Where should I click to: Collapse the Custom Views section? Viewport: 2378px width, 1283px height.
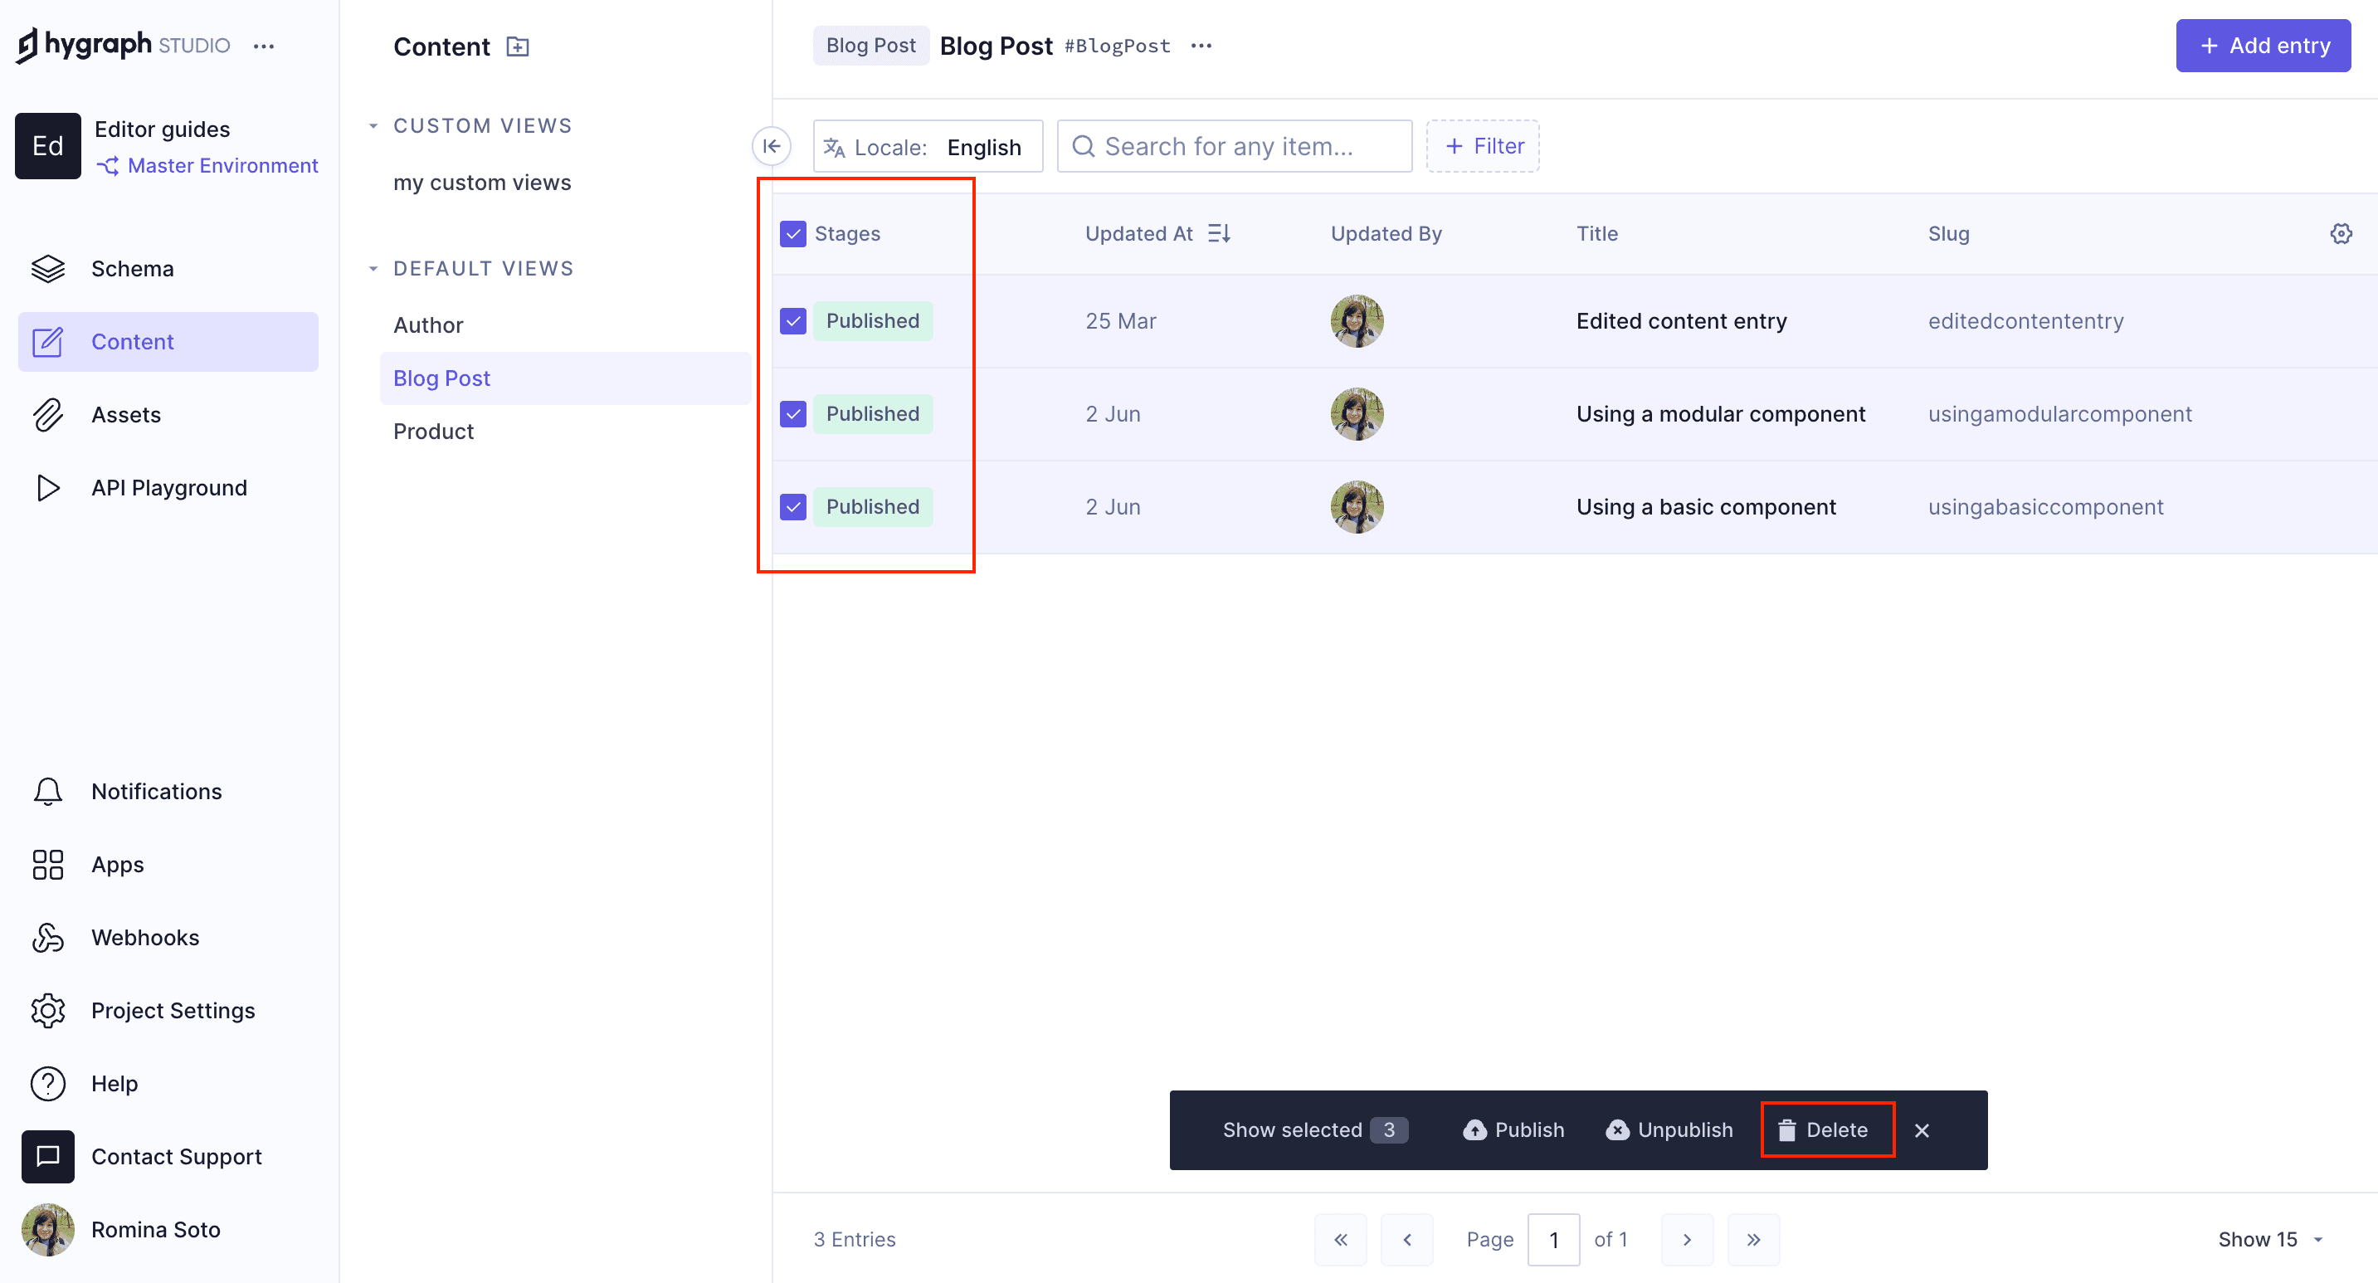373,125
